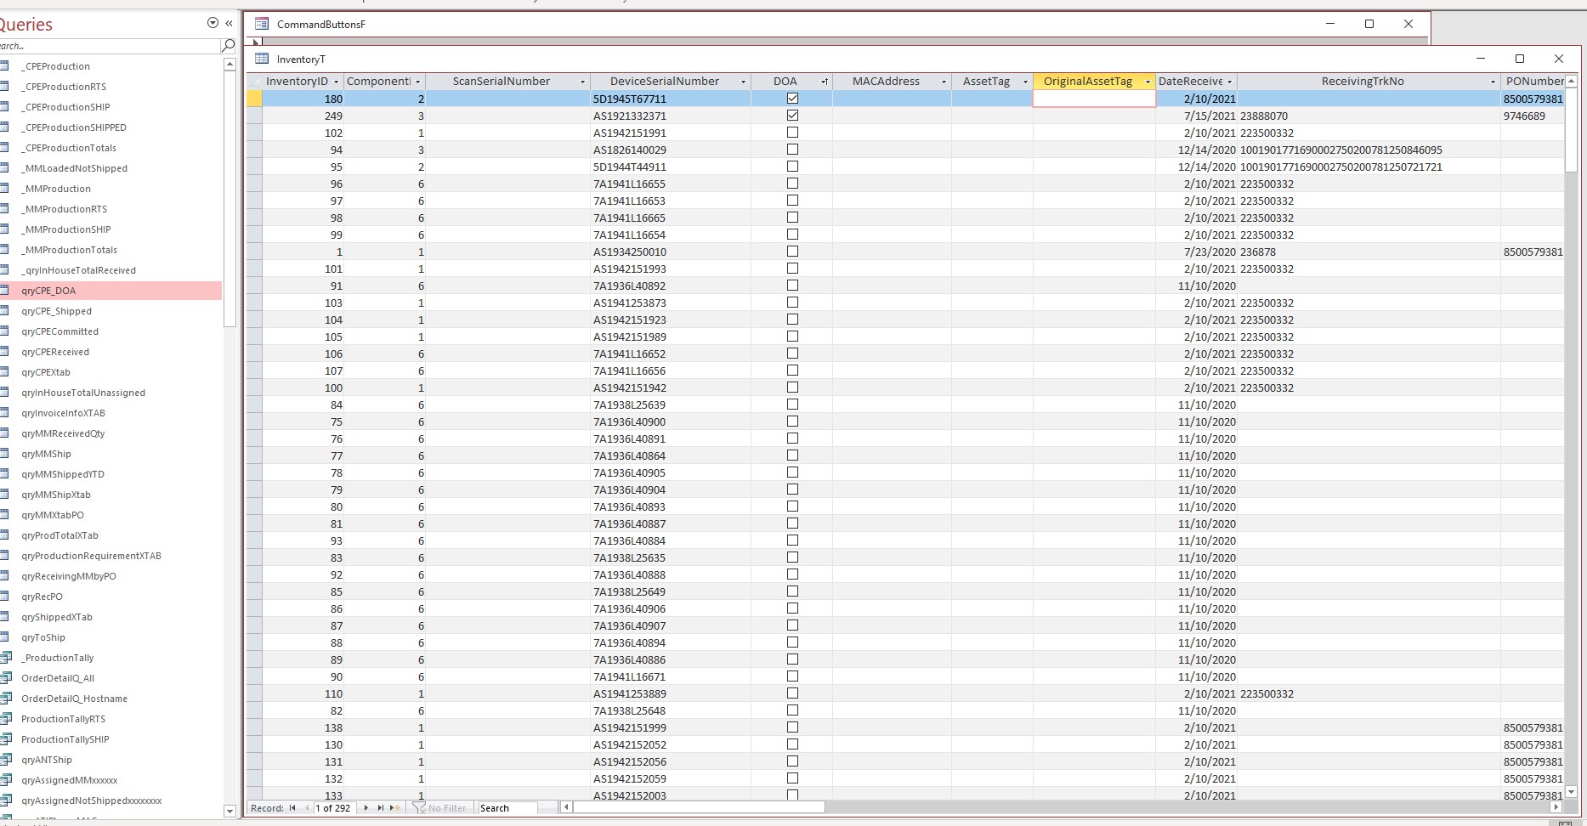Mark DOA for InventoryID 84

pos(792,405)
